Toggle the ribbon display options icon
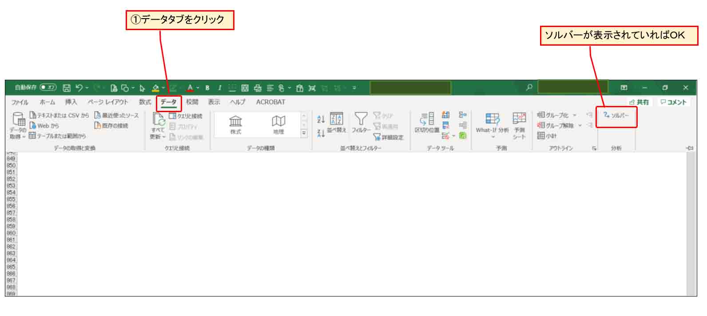The width and height of the screenshot is (707, 316). point(624,88)
